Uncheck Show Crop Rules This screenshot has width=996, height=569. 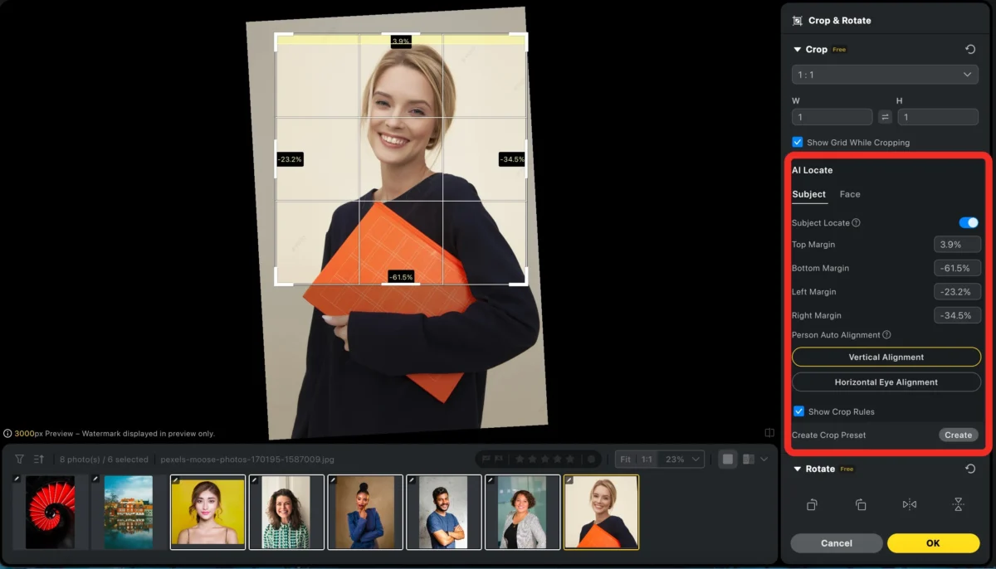pyautogui.click(x=798, y=411)
